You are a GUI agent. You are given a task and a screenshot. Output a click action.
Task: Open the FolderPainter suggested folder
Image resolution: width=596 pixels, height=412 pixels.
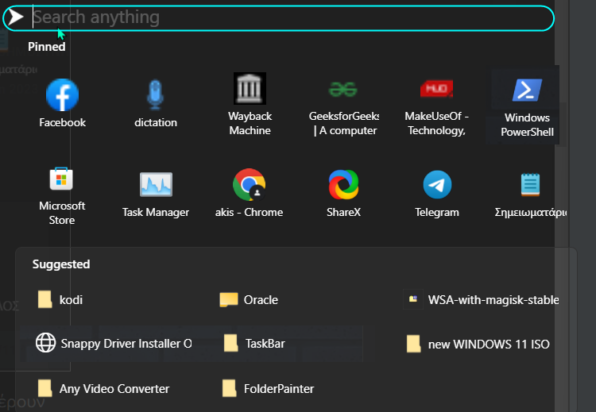click(x=268, y=388)
